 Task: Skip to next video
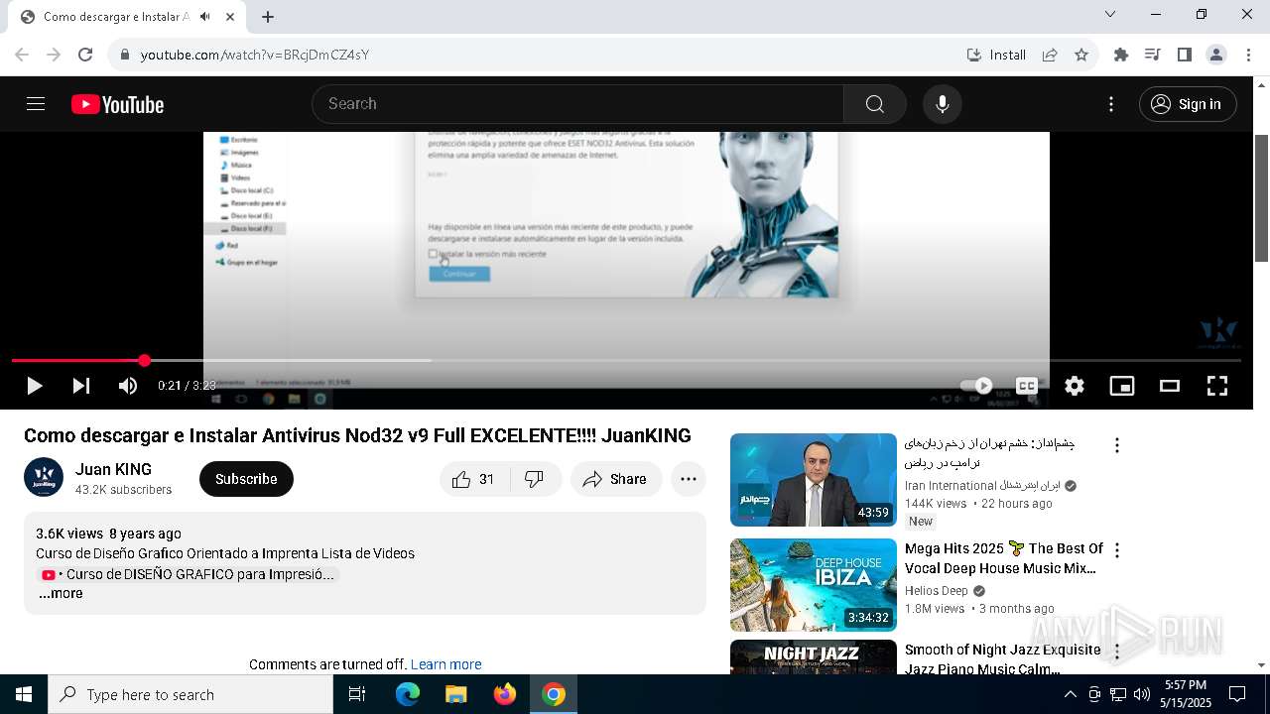81,386
